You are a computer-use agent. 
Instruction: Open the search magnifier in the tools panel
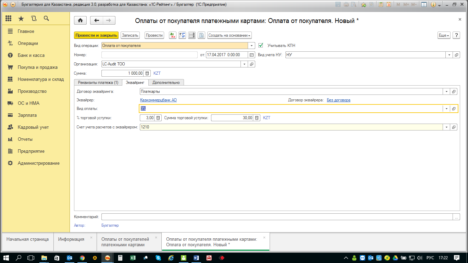tap(46, 18)
